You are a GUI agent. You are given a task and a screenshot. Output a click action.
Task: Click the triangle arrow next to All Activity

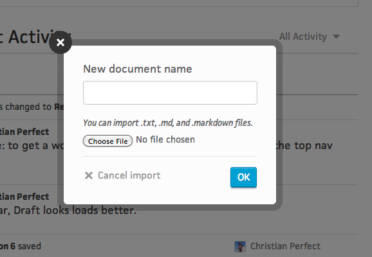tap(336, 37)
